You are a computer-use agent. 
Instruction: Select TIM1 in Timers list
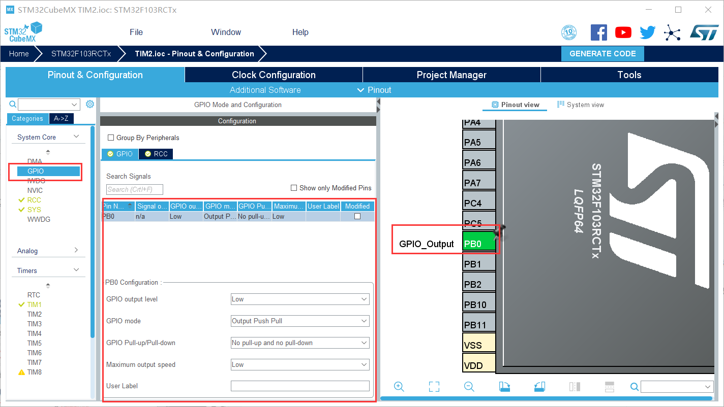point(35,304)
